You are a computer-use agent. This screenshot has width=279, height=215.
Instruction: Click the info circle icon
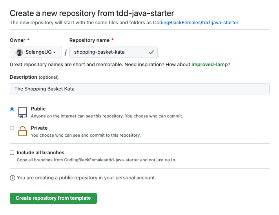pos(13,178)
